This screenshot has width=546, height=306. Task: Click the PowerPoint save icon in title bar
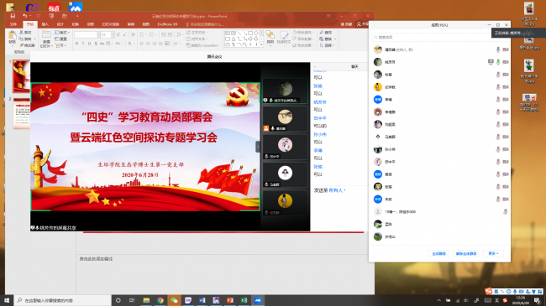tap(13, 16)
